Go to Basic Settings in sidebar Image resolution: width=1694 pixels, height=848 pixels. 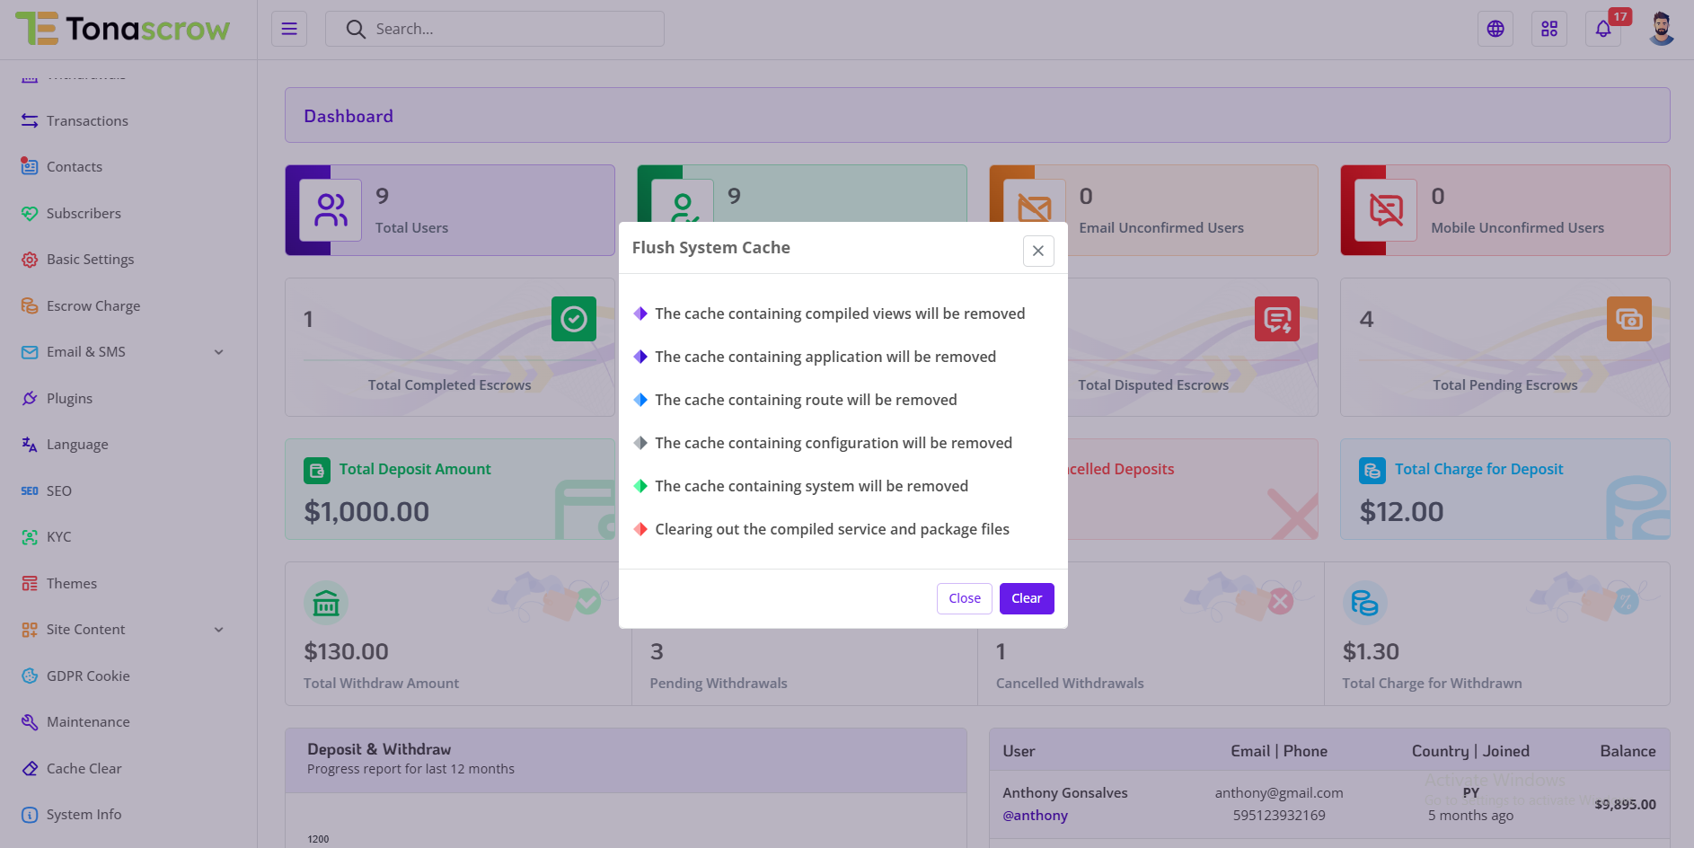pyautogui.click(x=90, y=260)
